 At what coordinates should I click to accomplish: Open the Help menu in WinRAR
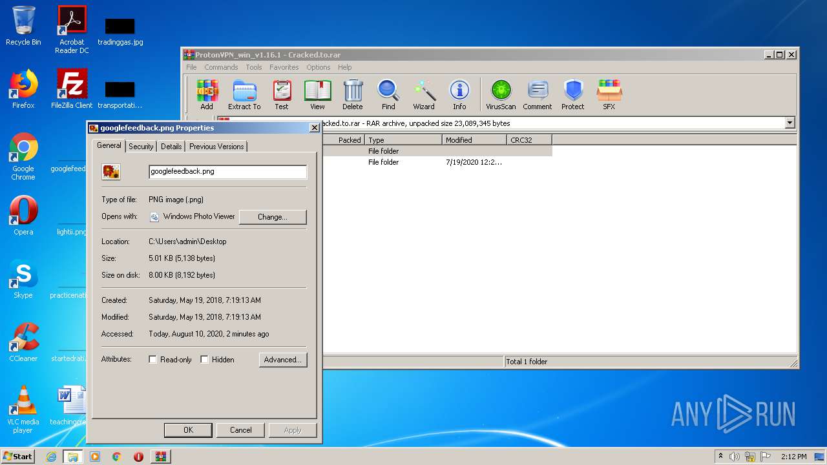point(345,67)
